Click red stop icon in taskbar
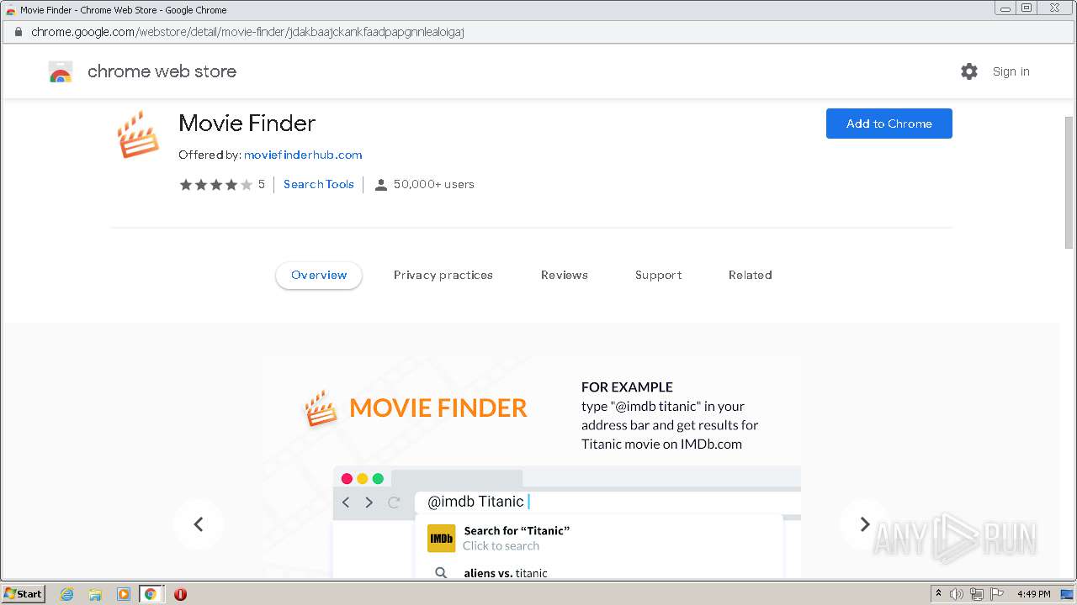 coord(180,594)
